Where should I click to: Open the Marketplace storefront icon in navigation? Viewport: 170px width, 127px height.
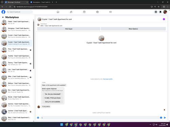point(98,12)
